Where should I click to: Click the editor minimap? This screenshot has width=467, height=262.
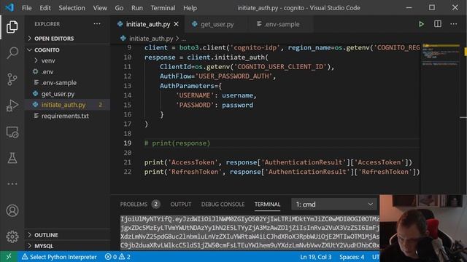[441, 55]
